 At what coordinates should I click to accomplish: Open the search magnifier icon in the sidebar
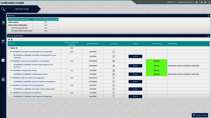(3, 9)
